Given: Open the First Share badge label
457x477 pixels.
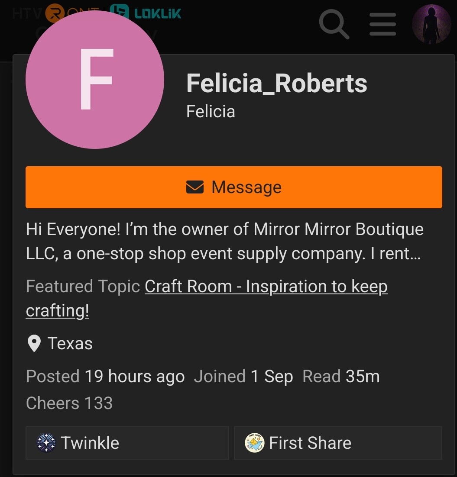Looking at the screenshot, I should click(310, 443).
